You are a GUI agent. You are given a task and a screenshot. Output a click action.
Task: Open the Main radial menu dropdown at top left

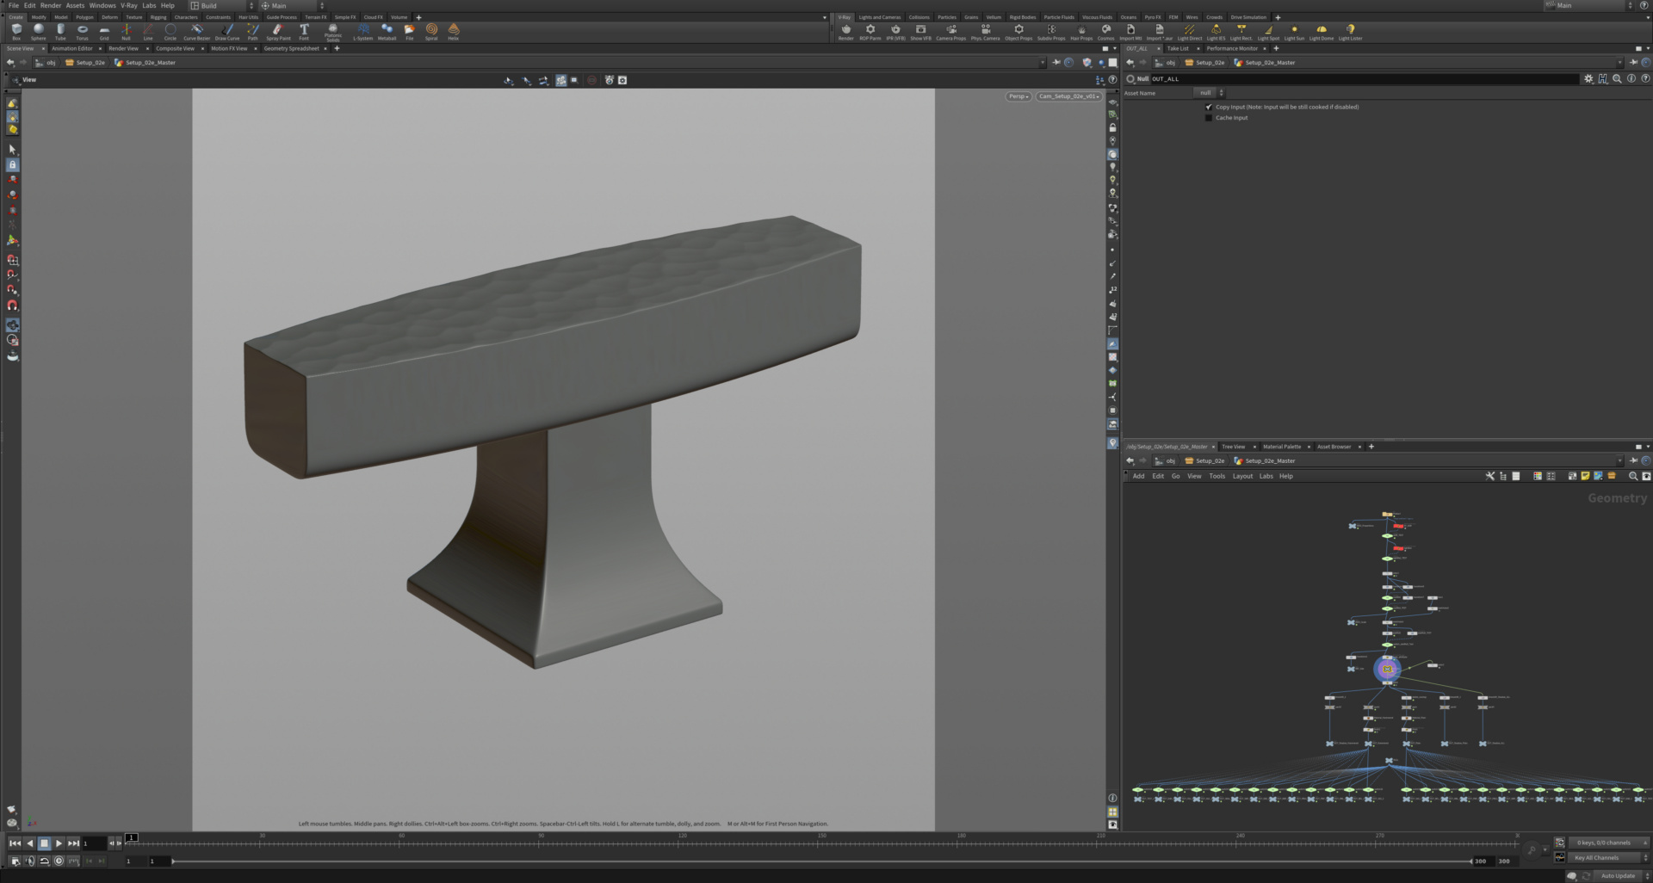coord(293,5)
